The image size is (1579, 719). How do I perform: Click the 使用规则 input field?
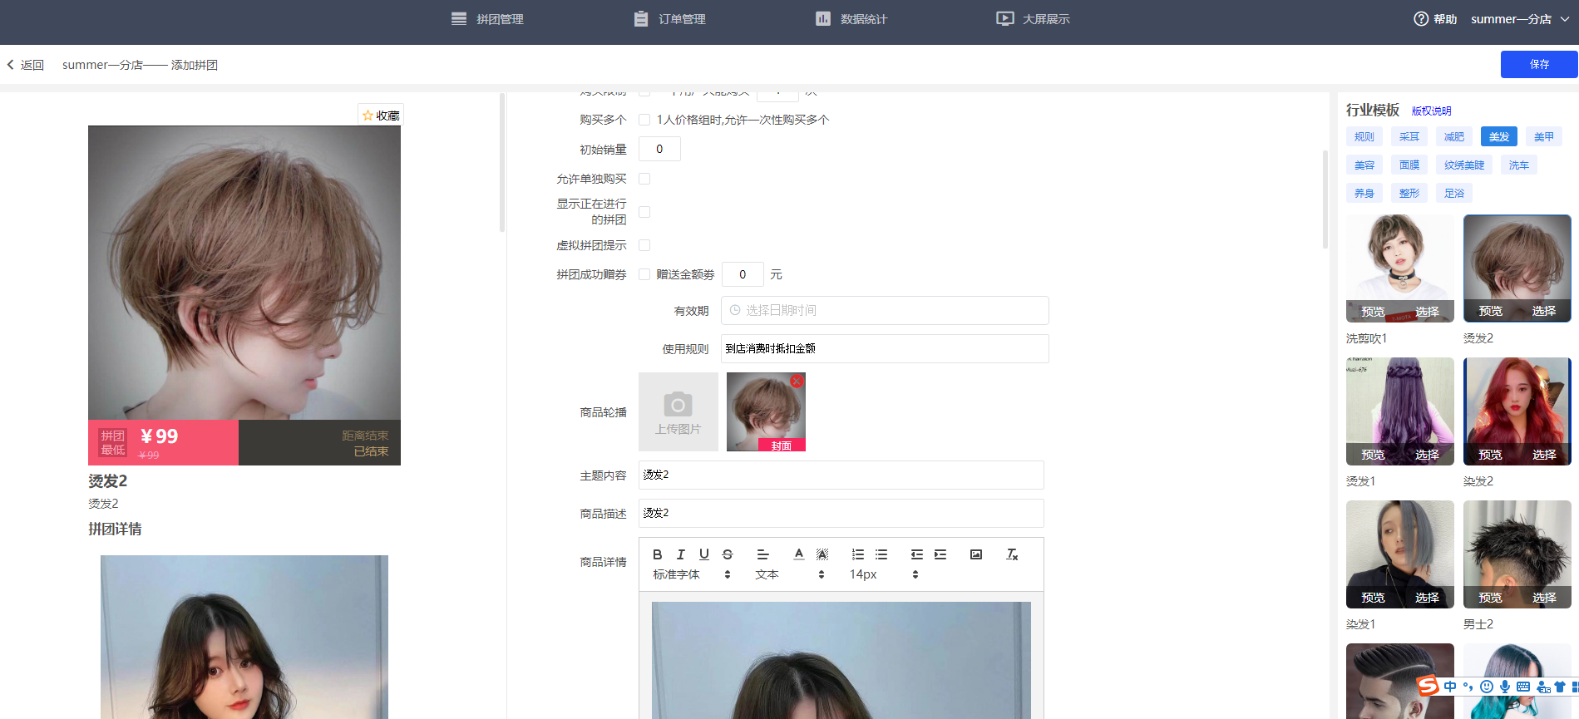click(x=885, y=349)
